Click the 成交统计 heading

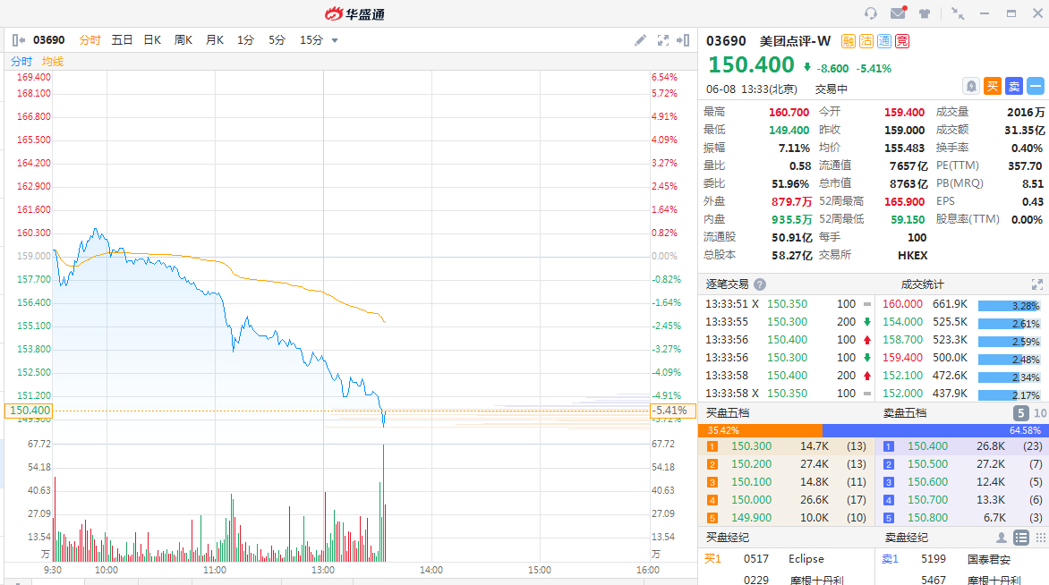click(922, 284)
